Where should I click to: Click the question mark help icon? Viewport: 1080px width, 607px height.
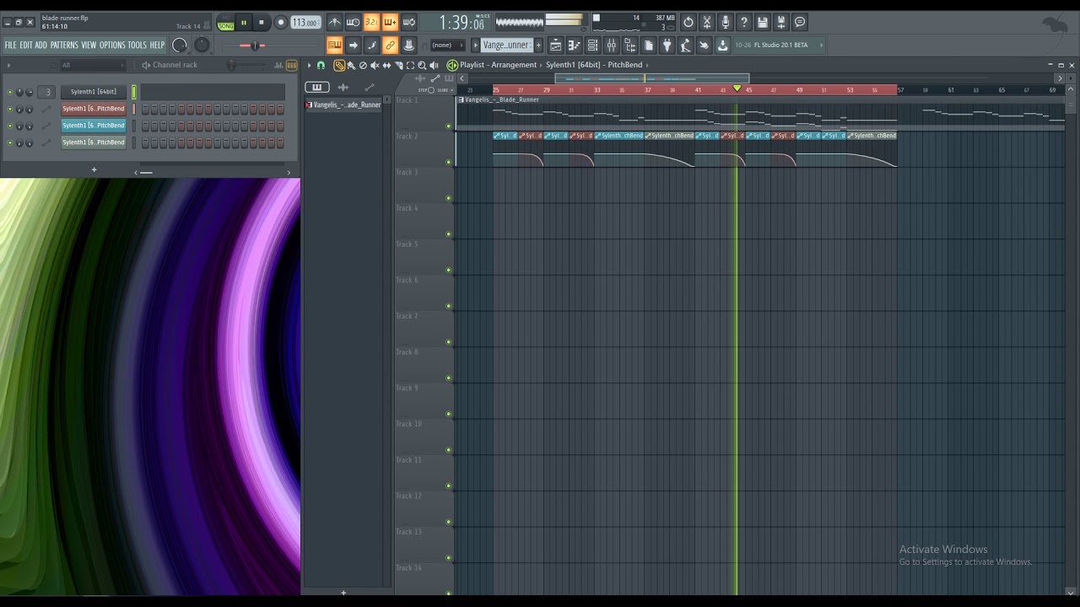pos(744,23)
